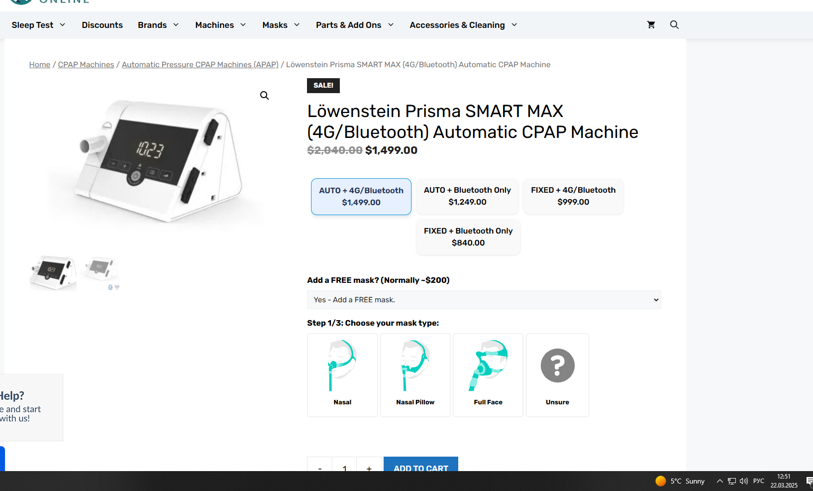Open the Brands menu item
This screenshot has width=813, height=491.
[x=152, y=25]
